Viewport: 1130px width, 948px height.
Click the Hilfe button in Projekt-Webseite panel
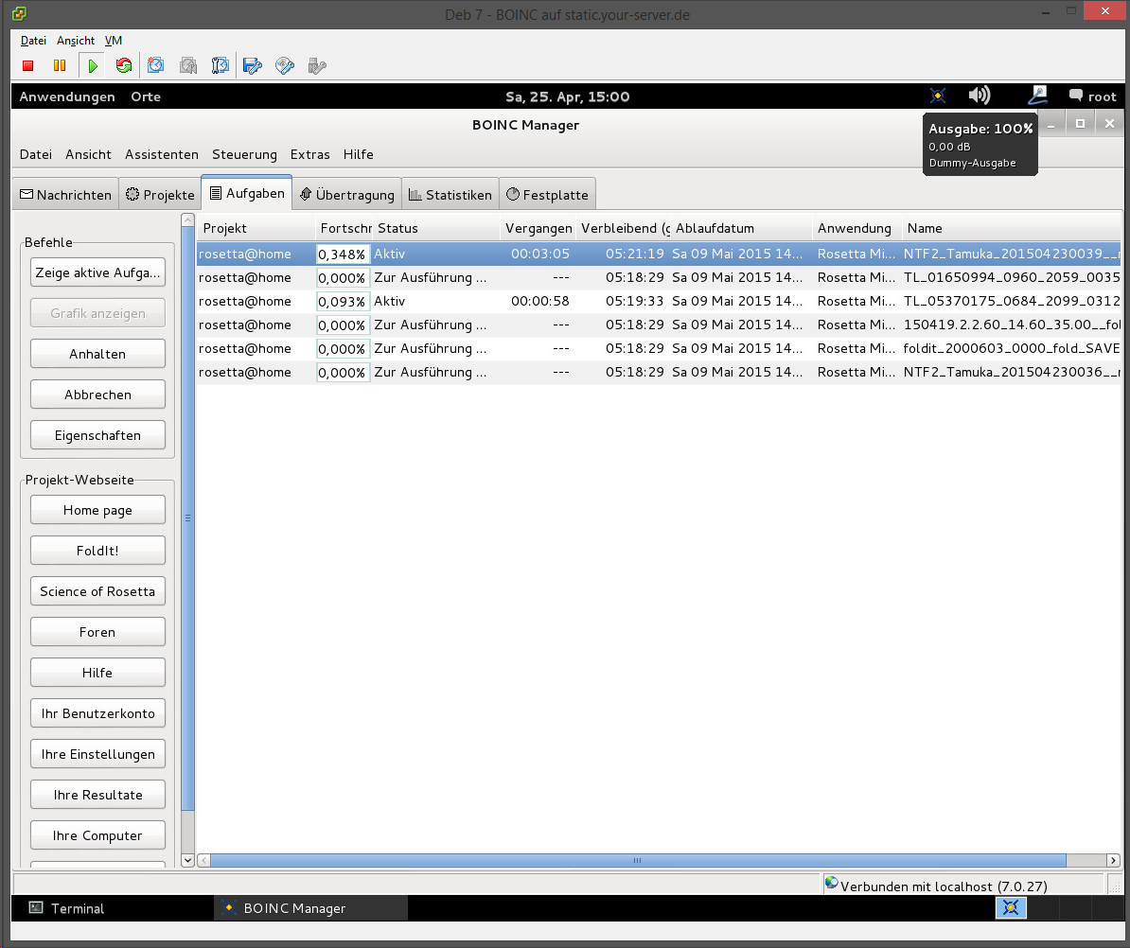(98, 673)
